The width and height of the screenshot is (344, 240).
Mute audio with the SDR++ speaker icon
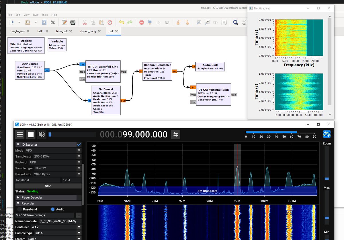pos(42,134)
